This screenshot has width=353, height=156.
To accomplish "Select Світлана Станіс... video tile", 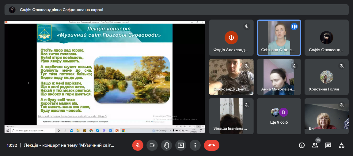I will click(x=279, y=38).
